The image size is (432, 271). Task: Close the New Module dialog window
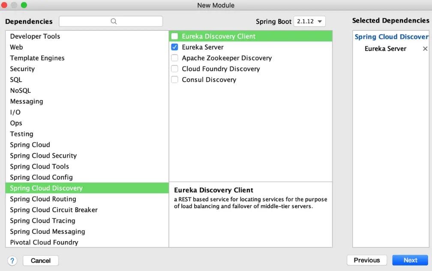point(4,5)
